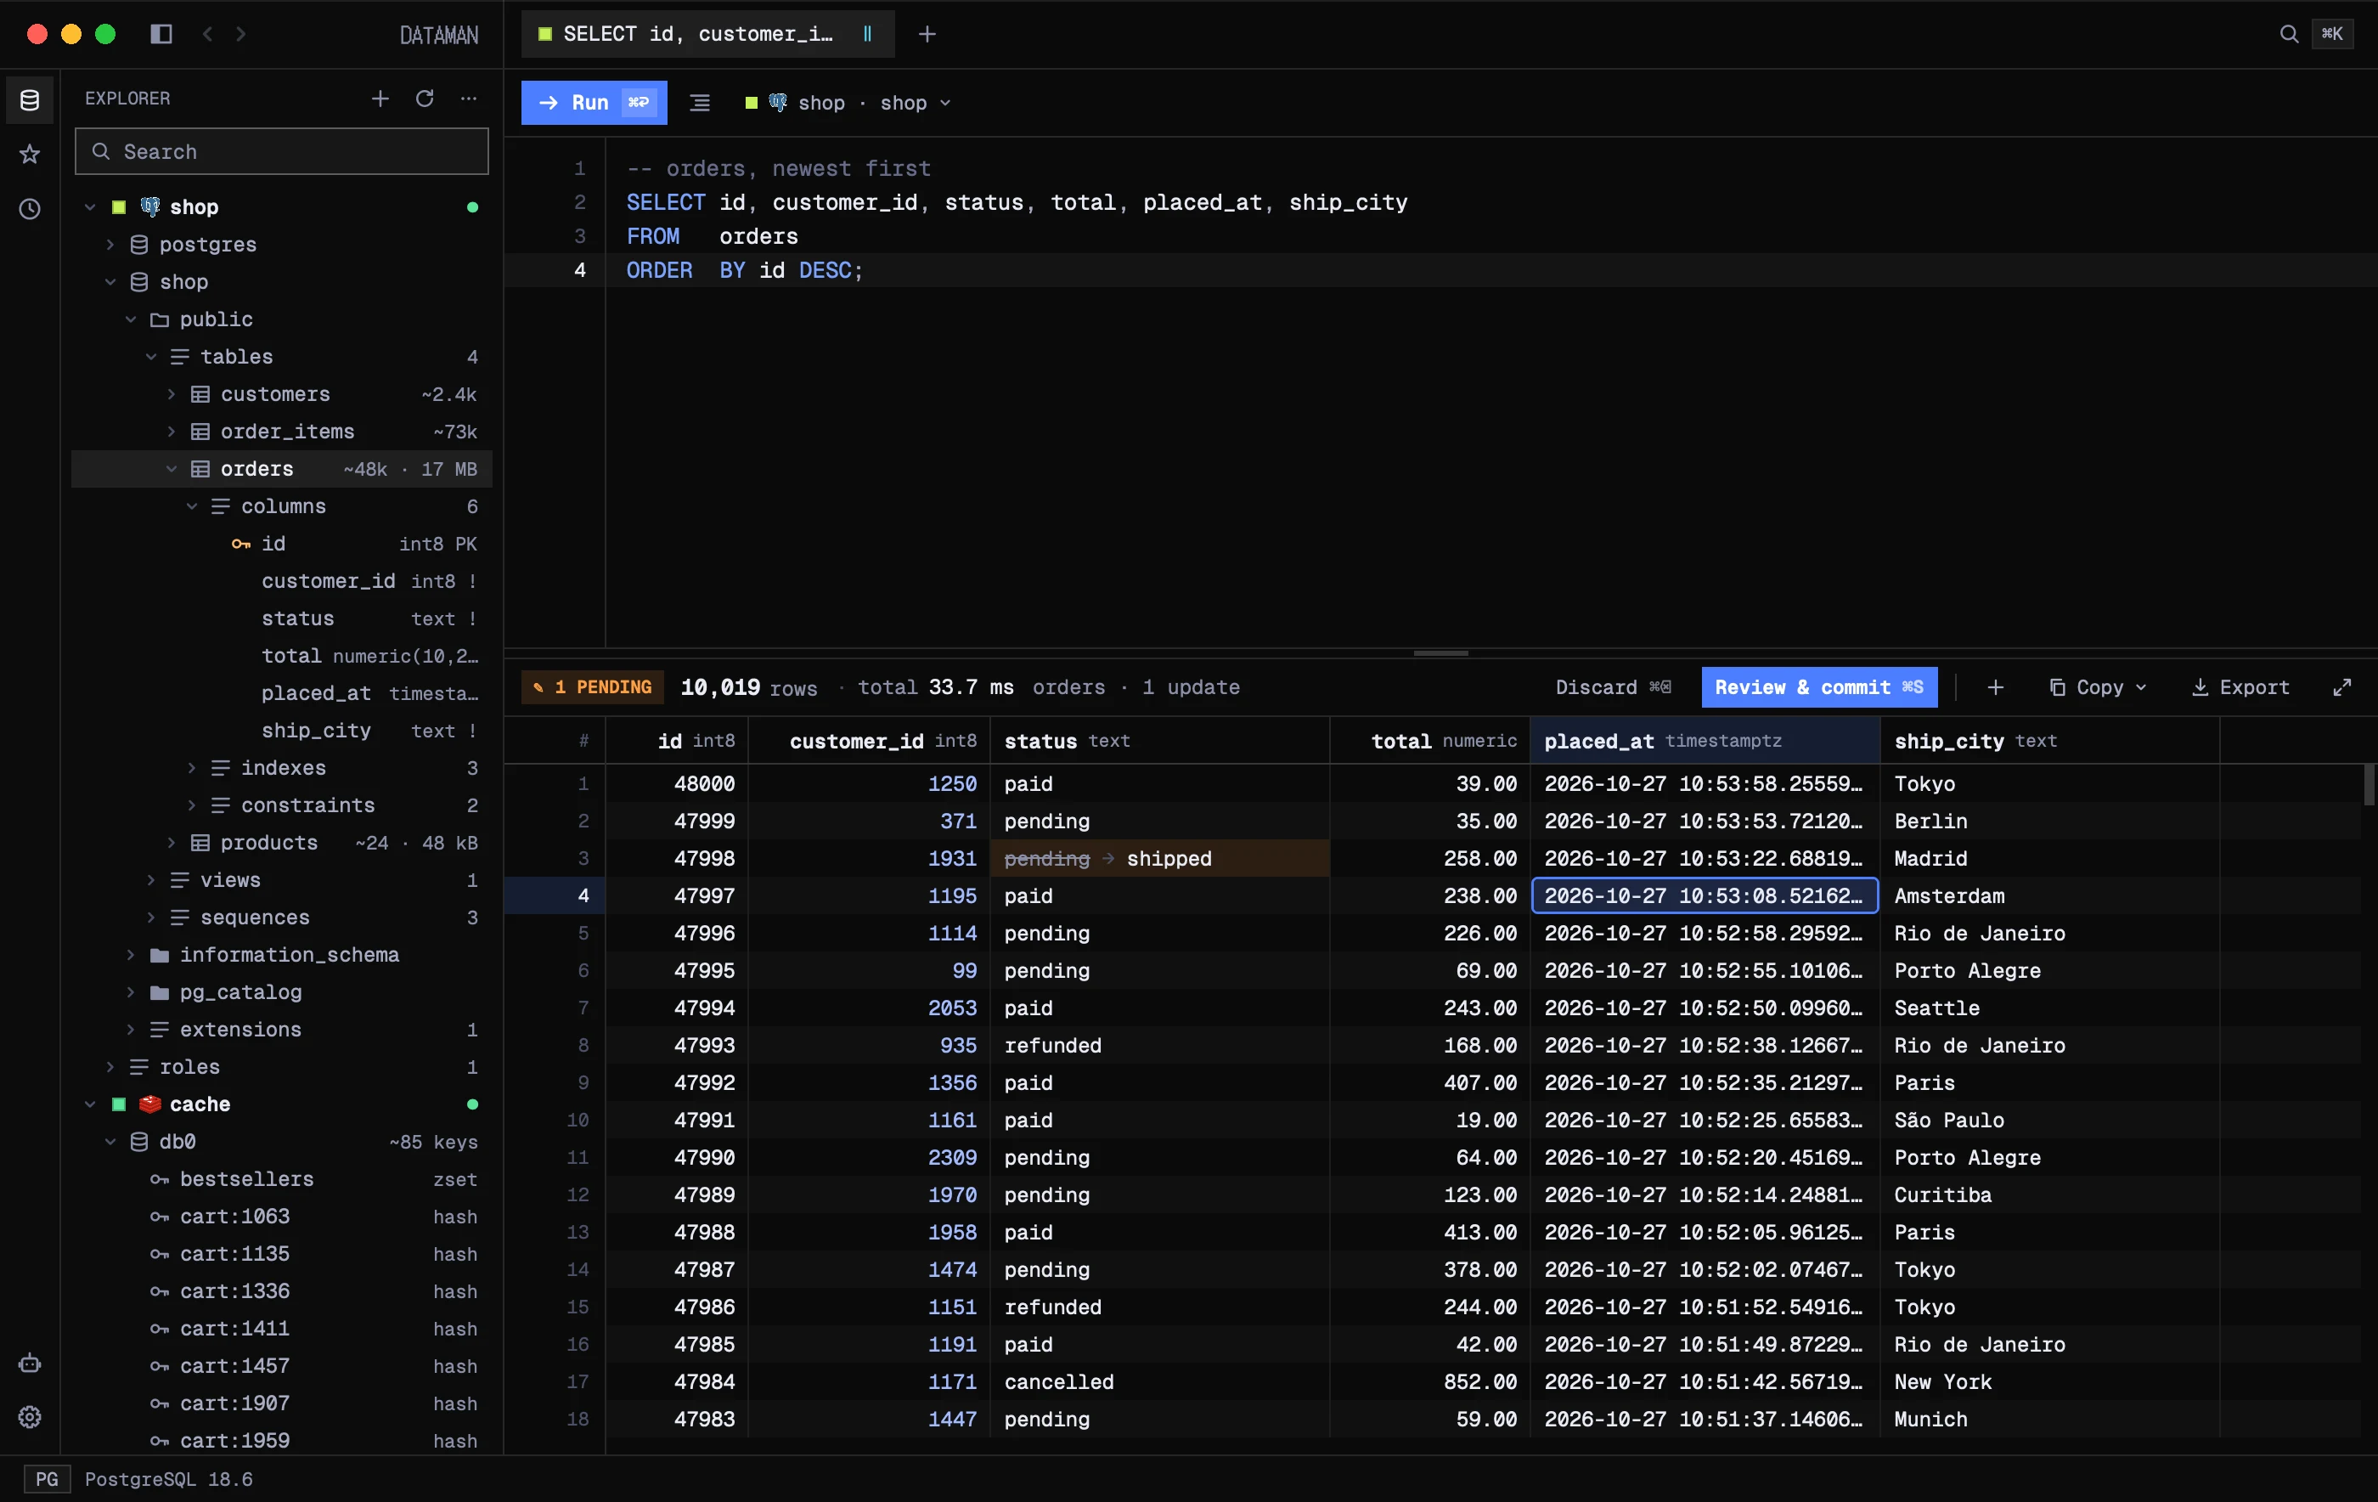This screenshot has height=1502, width=2378.
Task: Format query using the lines icon
Action: (x=699, y=103)
